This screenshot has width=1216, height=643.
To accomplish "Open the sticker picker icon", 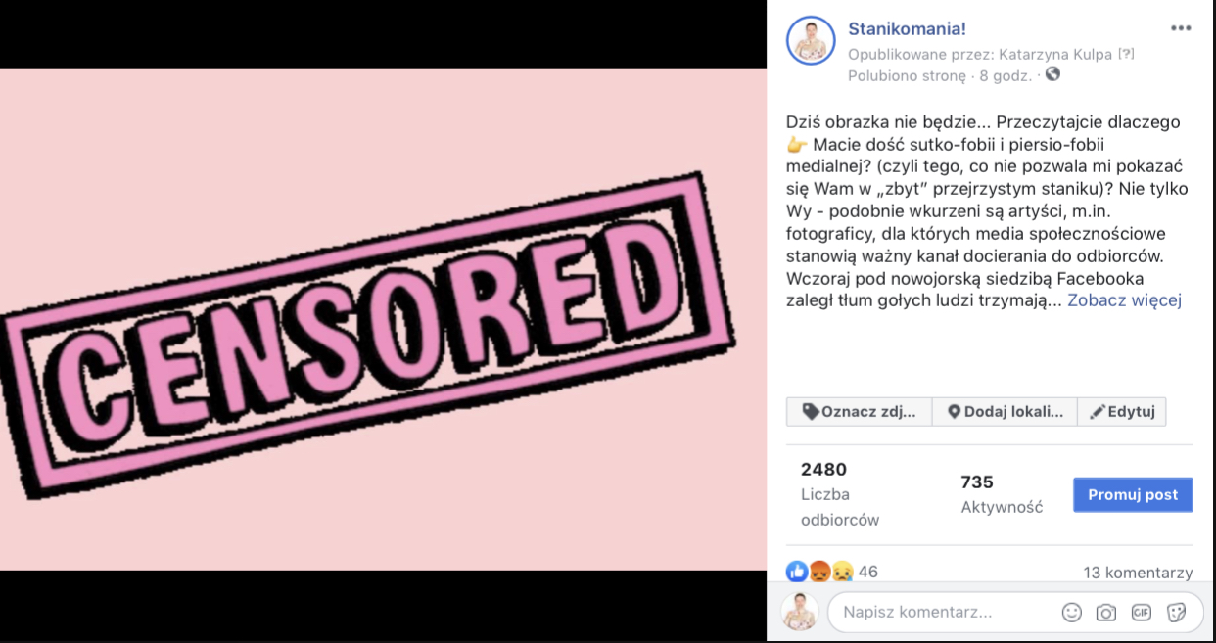I will [x=1177, y=613].
